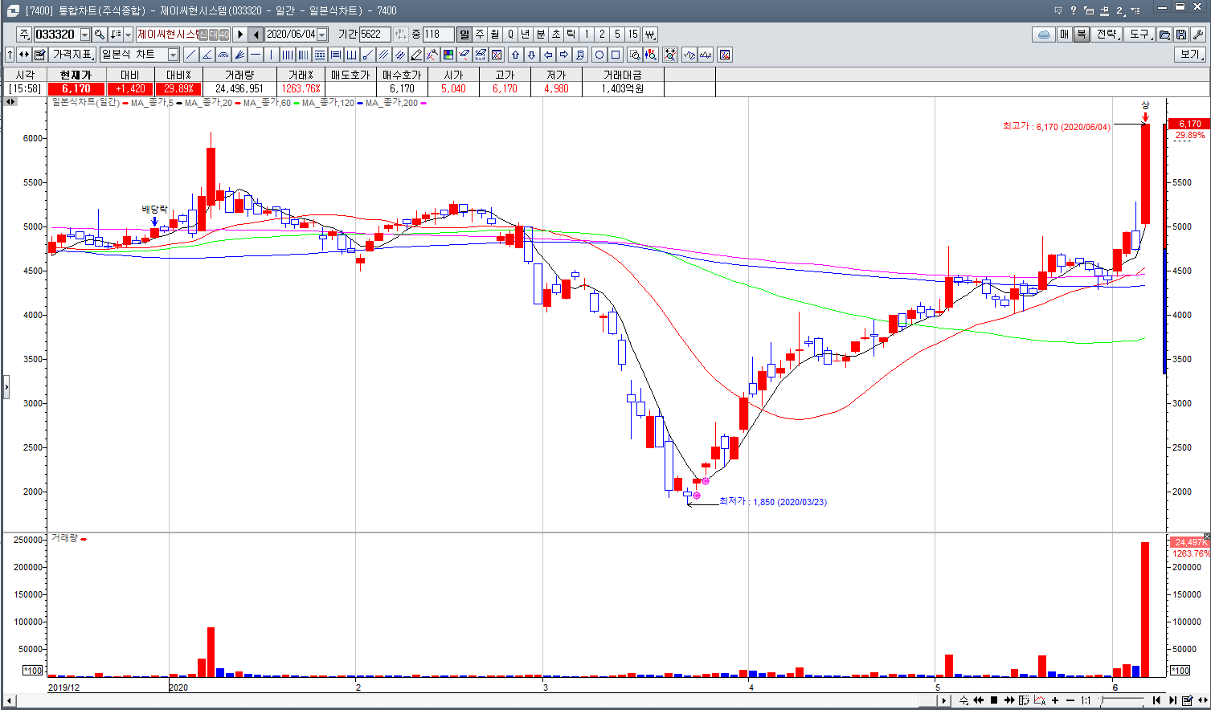This screenshot has height=710, width=1211.
Task: Expand the stock code 033320 dropdown
Action: click(85, 35)
